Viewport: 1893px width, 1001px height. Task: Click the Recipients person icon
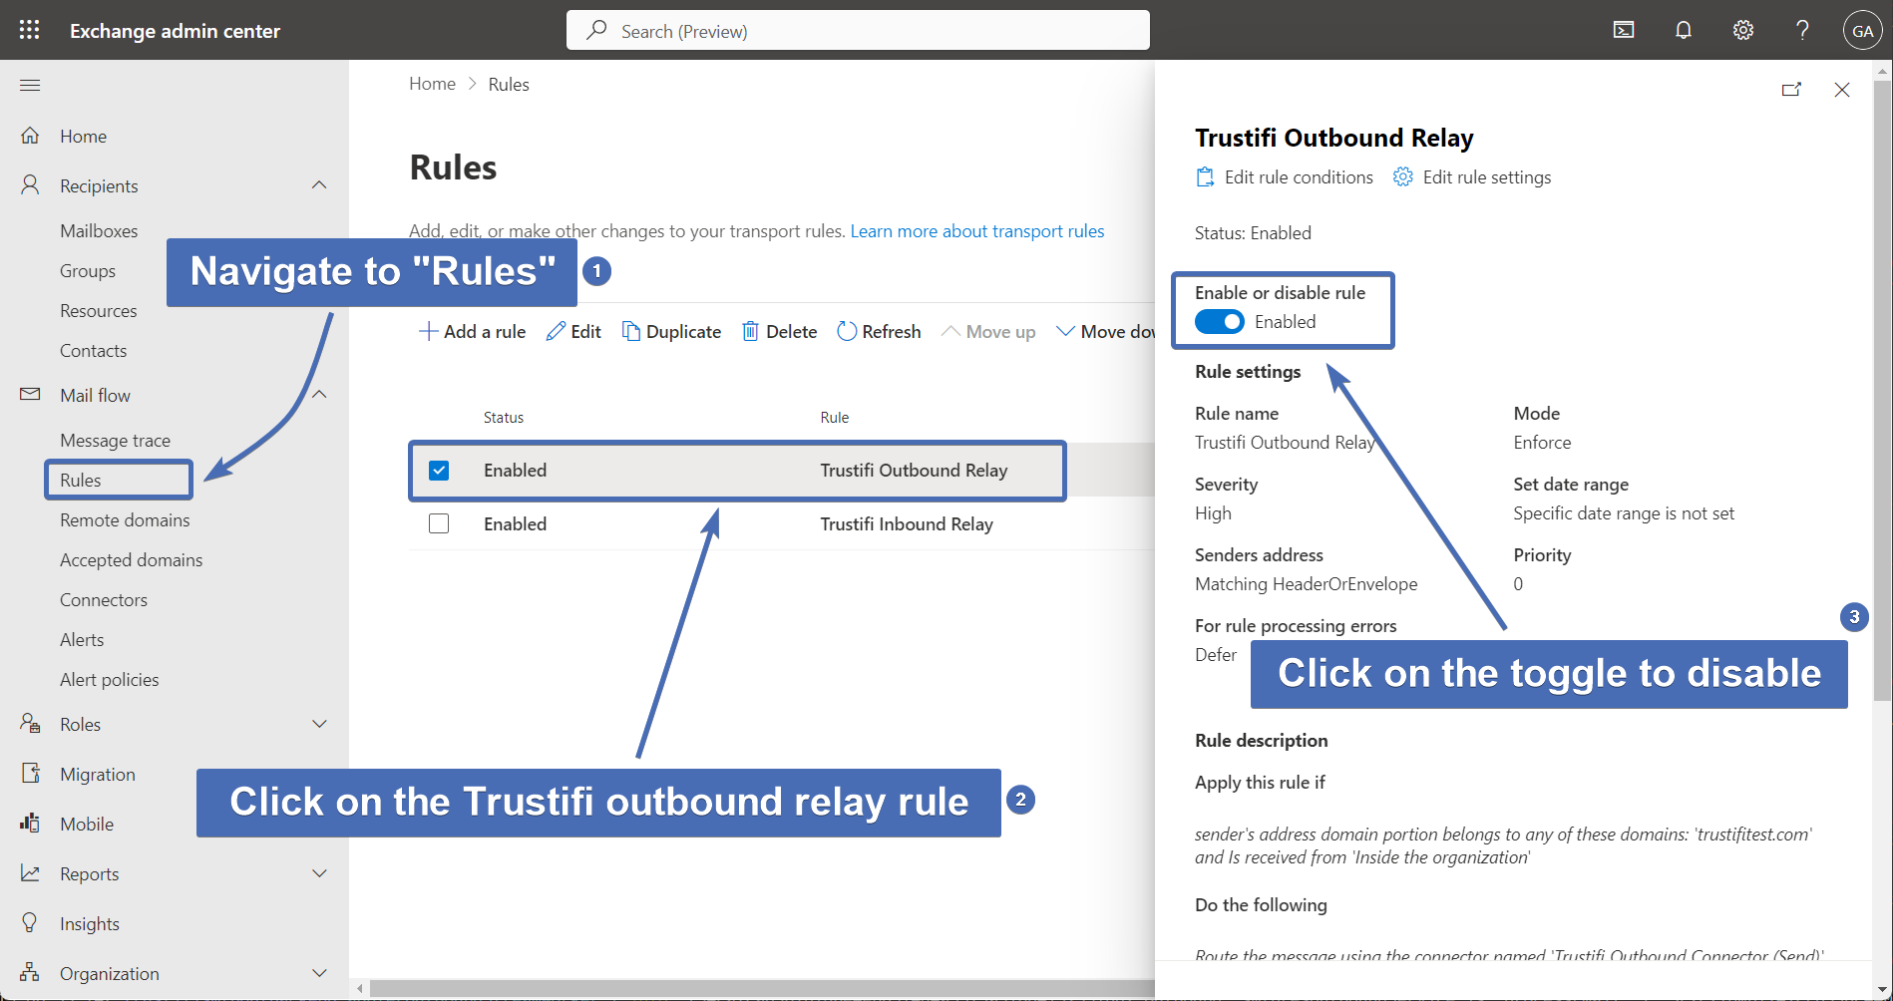point(30,185)
